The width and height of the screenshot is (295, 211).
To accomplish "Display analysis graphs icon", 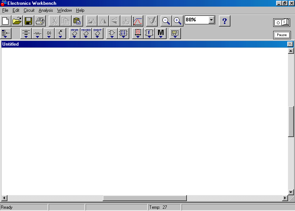I will [x=137, y=21].
